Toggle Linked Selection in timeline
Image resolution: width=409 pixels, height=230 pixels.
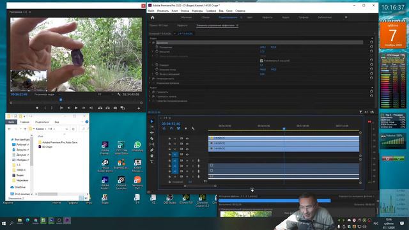(x=178, y=128)
